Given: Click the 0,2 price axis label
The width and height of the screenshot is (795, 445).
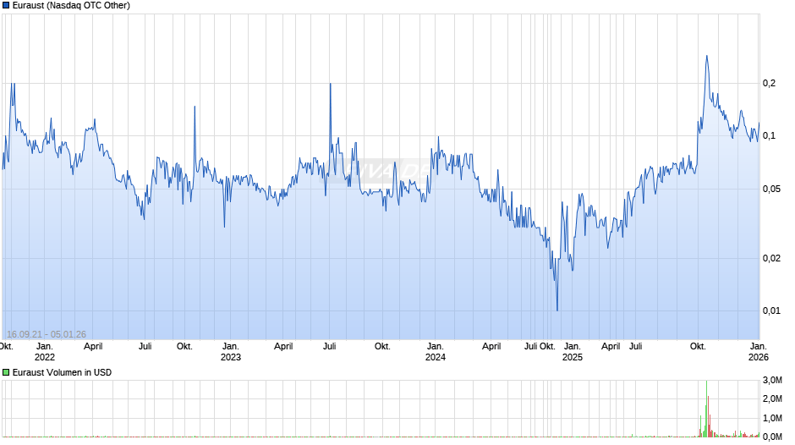Looking at the screenshot, I should pyautogui.click(x=769, y=83).
